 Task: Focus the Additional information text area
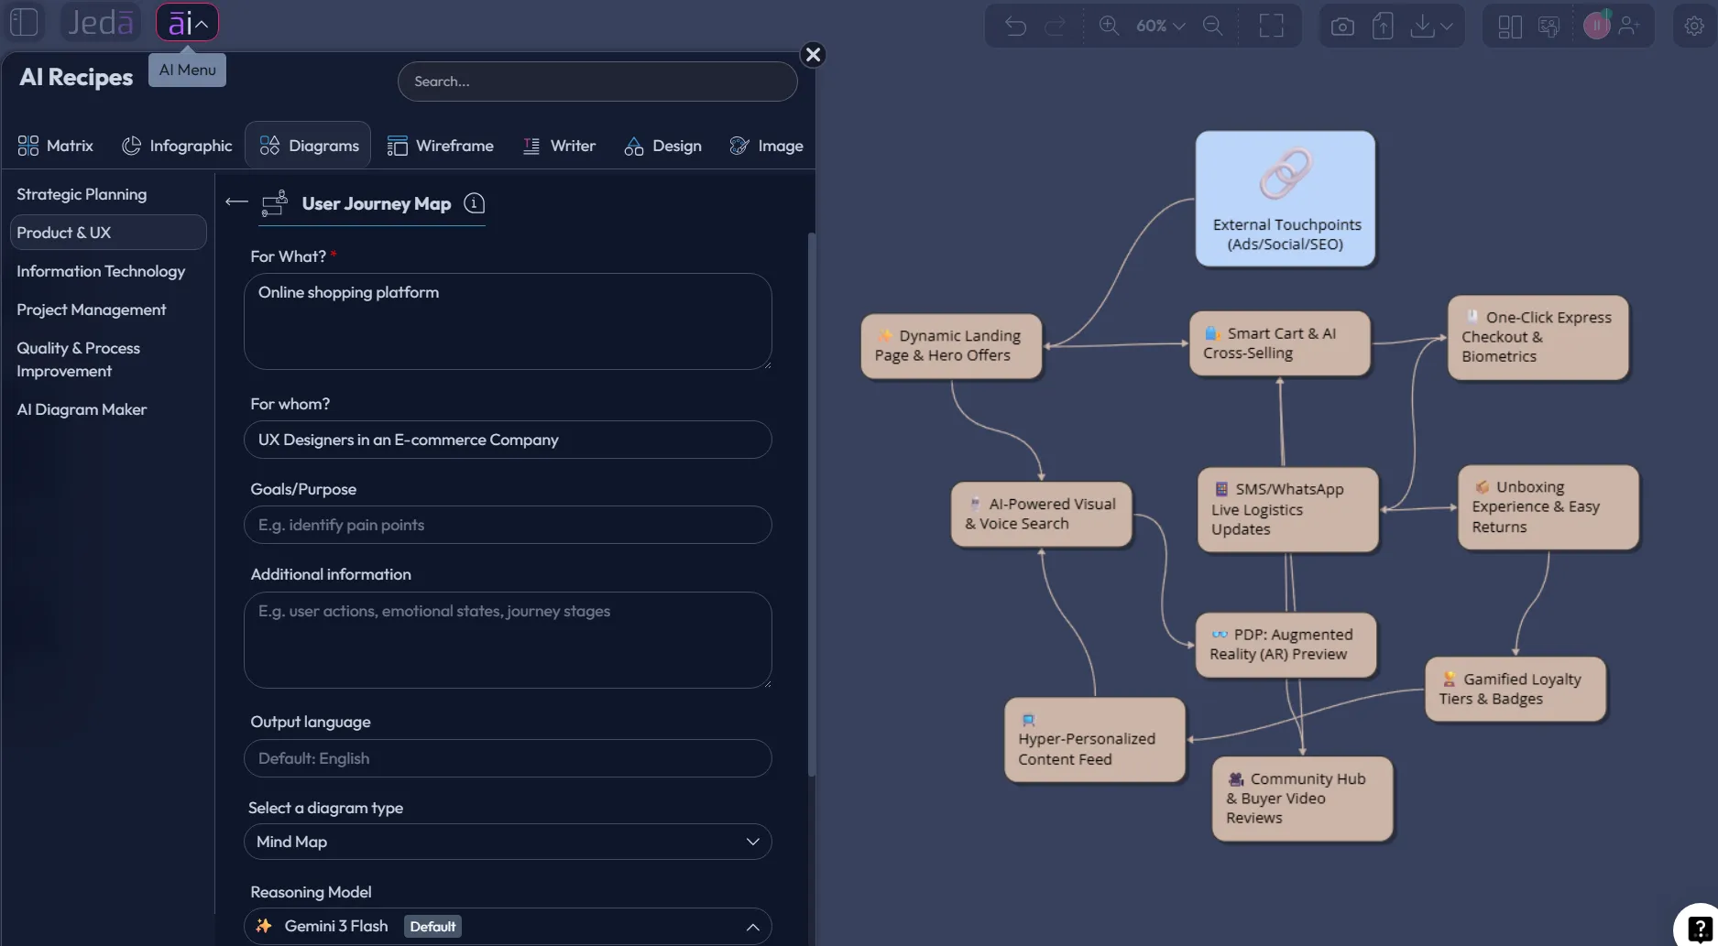508,640
